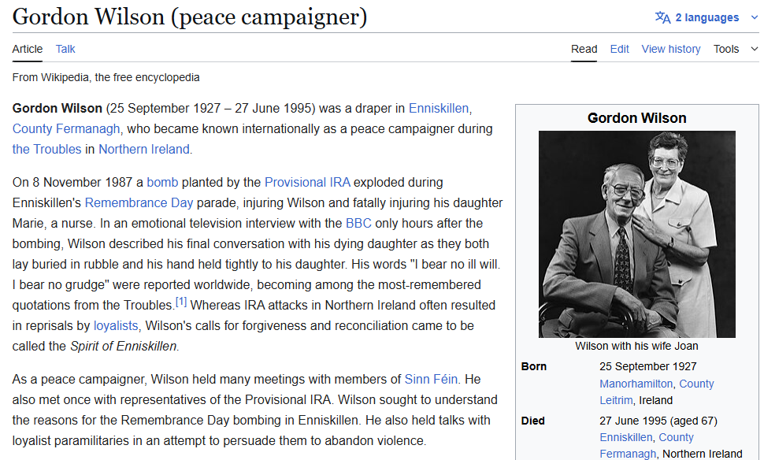Open the Edit tab
The image size is (764, 460).
[619, 49]
